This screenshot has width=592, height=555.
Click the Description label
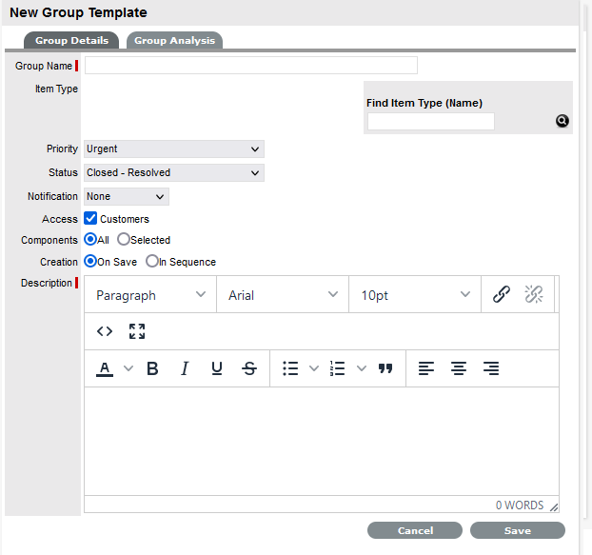coord(46,283)
